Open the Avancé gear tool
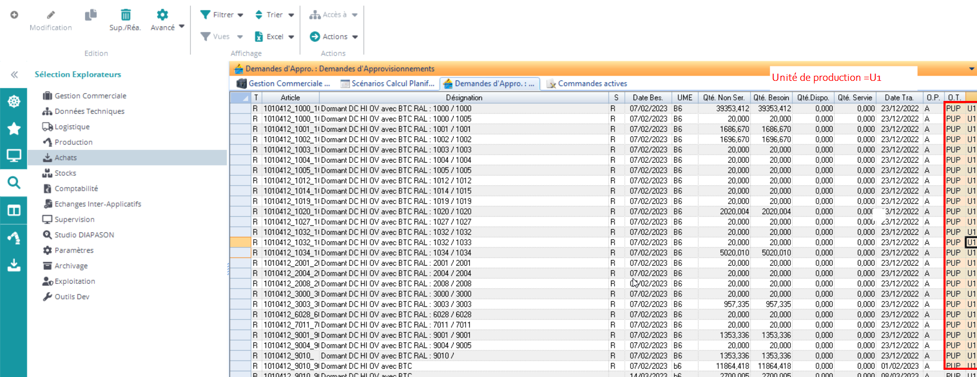This screenshot has height=377, width=977. 162,15
